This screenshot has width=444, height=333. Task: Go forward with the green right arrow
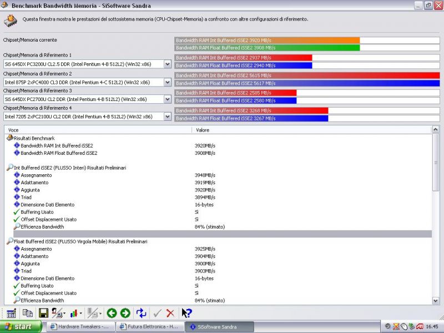click(125, 313)
